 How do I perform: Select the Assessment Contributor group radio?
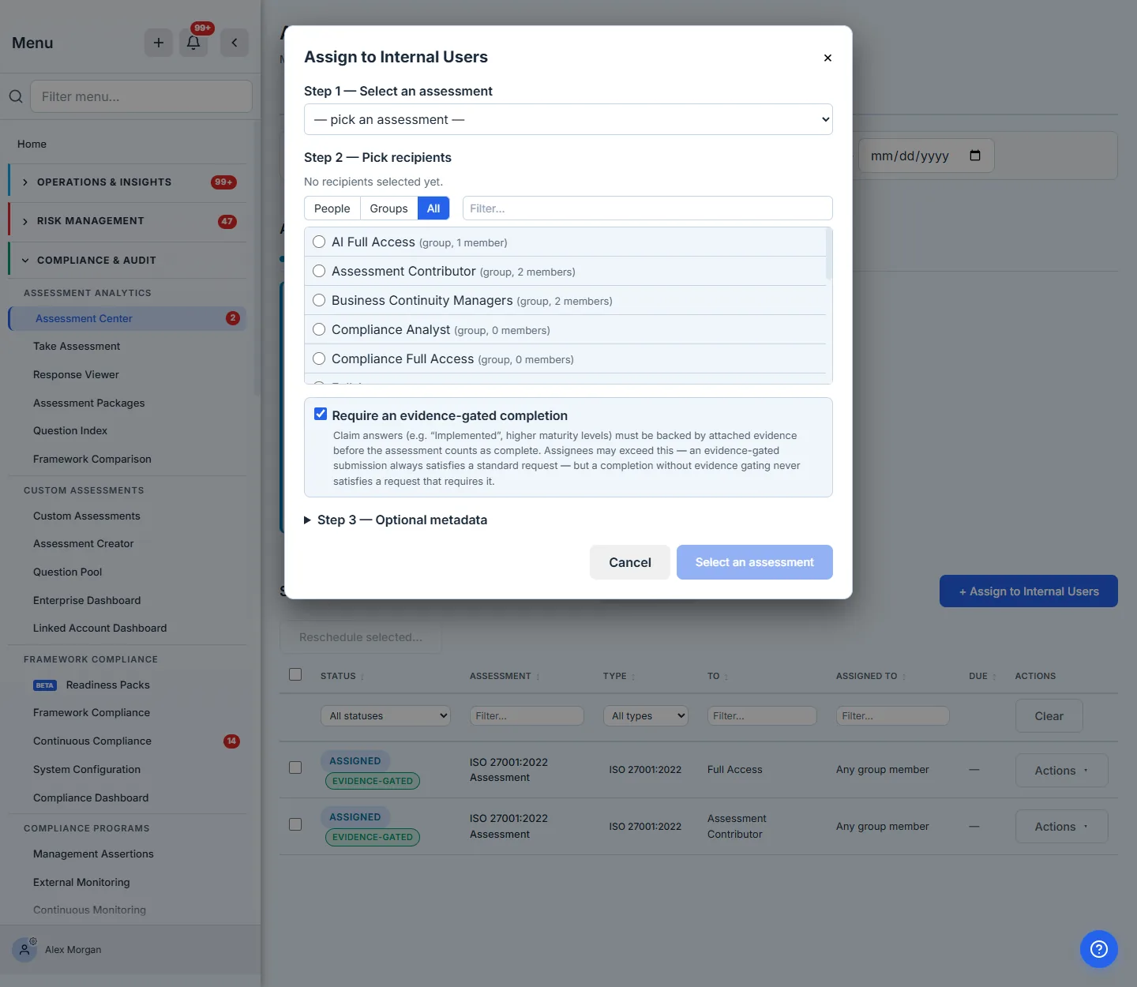tap(319, 271)
